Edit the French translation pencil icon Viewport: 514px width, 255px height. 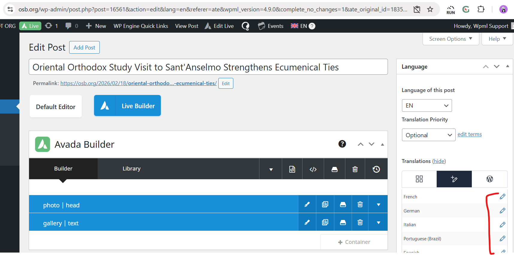502,197
